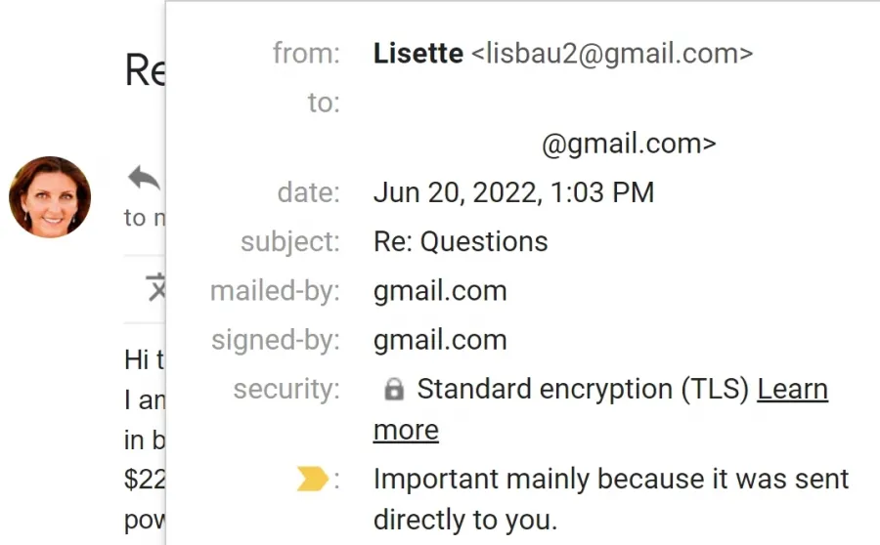Click the 'to' line under the reply arrow
Viewport: 880px width, 545px height.
[x=145, y=218]
